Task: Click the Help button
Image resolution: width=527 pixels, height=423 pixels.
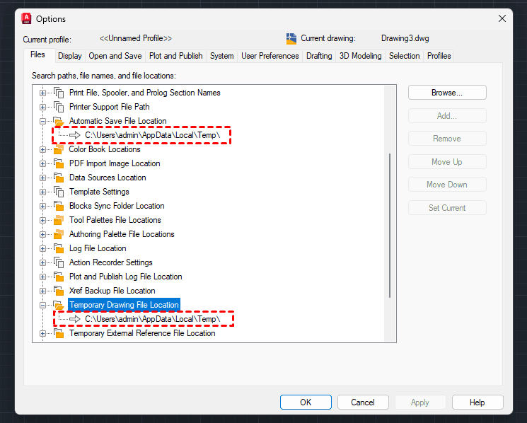Action: tap(477, 402)
